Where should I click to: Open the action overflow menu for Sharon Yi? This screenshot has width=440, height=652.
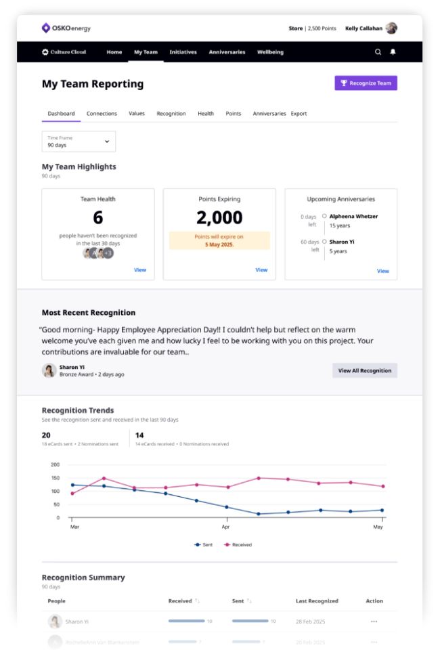pos(374,621)
